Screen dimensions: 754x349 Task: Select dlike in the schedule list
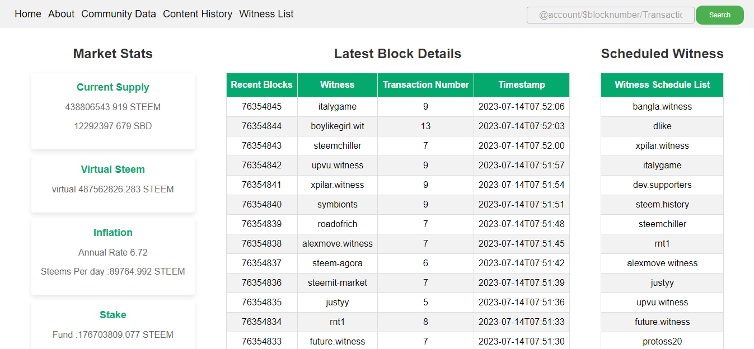(662, 126)
